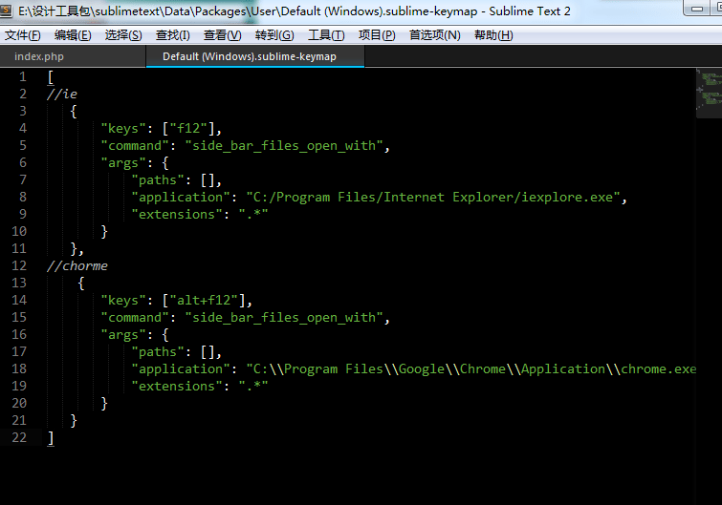
Task: Click line number 12 in the gutter
Action: (x=22, y=265)
